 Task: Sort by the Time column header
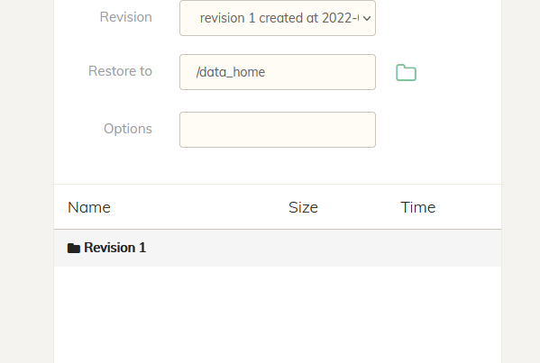417,207
